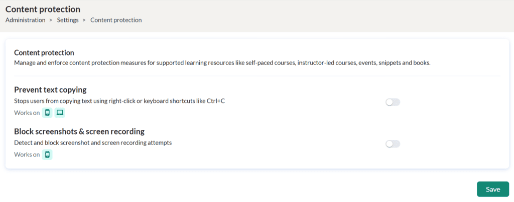Select the Block screenshots & screen recording heading
This screenshot has height=202, width=514.
[79, 131]
